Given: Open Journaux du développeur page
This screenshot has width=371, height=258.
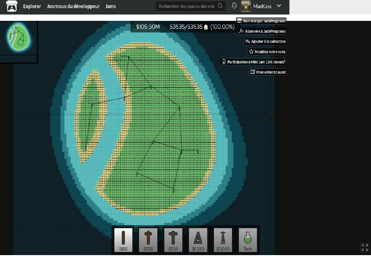Looking at the screenshot, I should (x=73, y=6).
